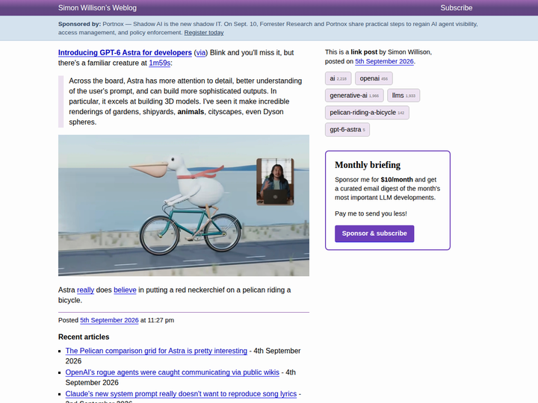This screenshot has height=403, width=538.
Task: Select the 'pelican-riding-a-bicycle' tag
Action: pyautogui.click(x=367, y=113)
